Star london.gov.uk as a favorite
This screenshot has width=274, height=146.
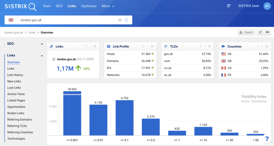120,20
